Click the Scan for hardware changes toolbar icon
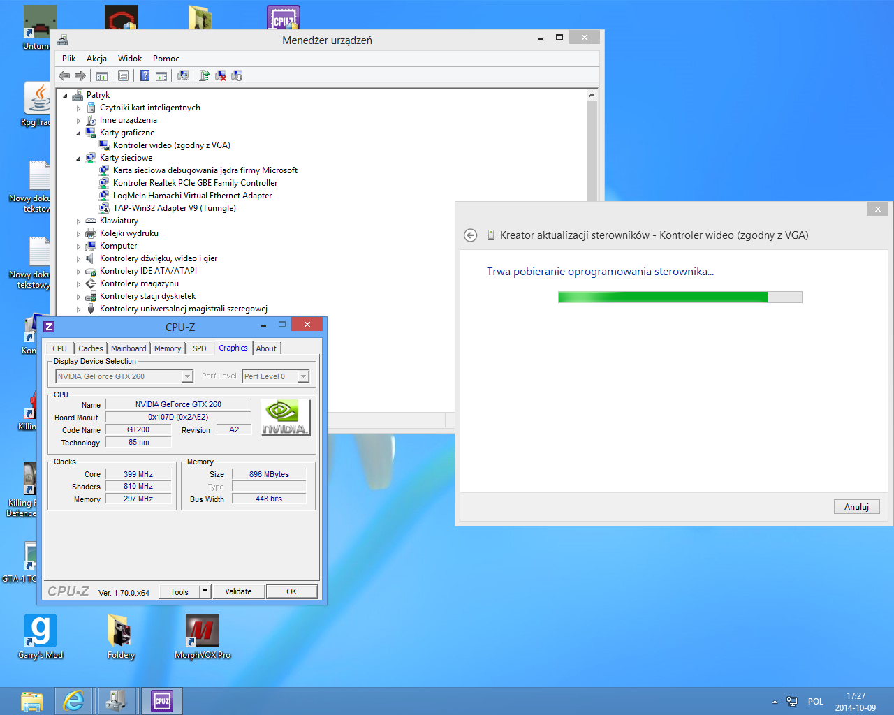Image resolution: width=894 pixels, height=715 pixels. coord(183,75)
